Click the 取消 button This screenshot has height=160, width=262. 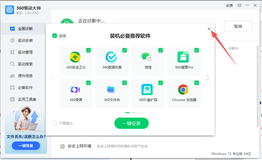(x=238, y=26)
